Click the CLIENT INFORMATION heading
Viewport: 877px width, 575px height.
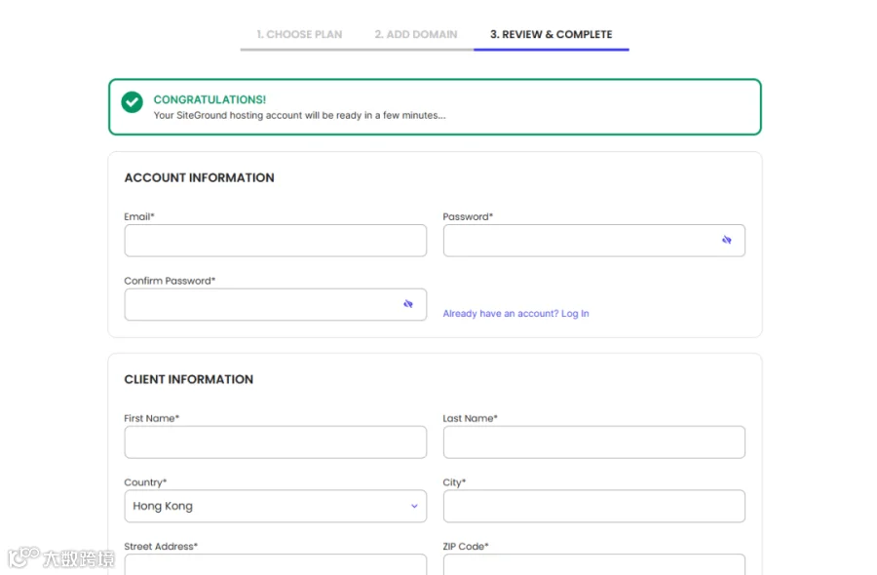[x=188, y=379]
